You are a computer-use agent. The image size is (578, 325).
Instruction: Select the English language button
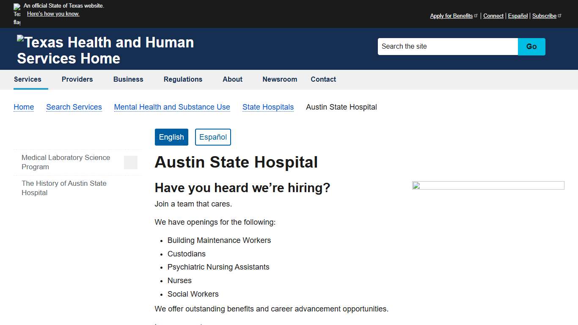click(171, 137)
